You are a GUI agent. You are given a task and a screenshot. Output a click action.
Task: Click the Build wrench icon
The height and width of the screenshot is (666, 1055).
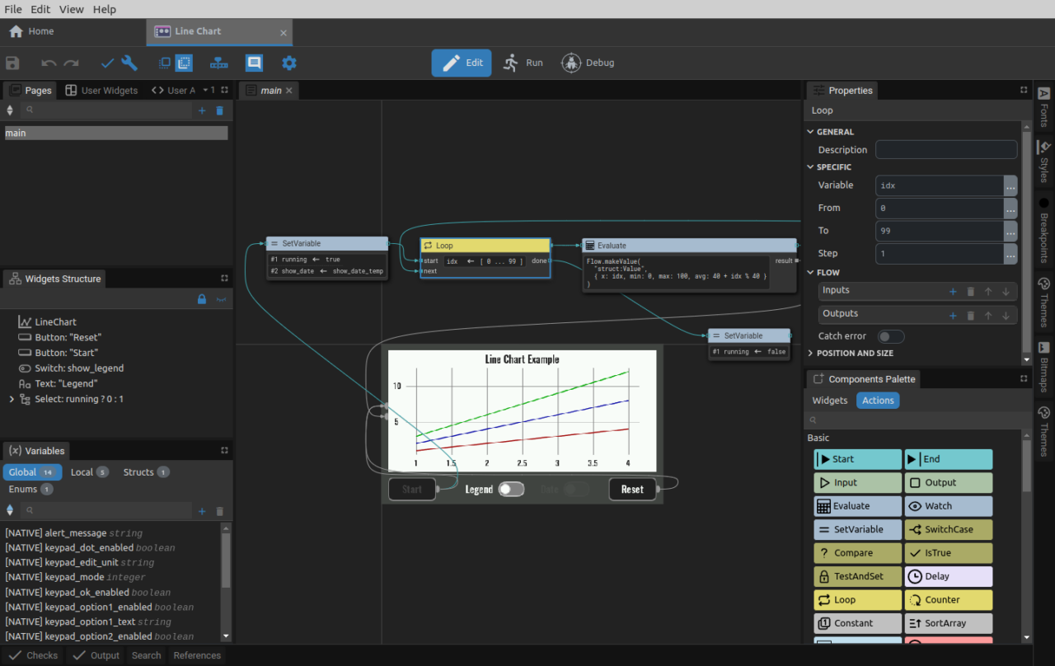coord(129,63)
